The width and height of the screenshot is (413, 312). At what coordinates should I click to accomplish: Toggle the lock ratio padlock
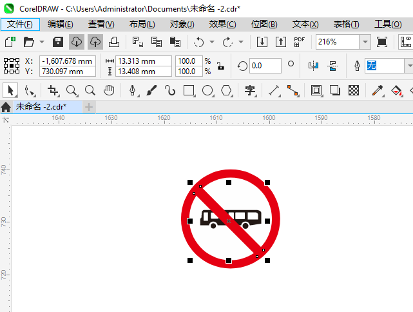point(220,66)
